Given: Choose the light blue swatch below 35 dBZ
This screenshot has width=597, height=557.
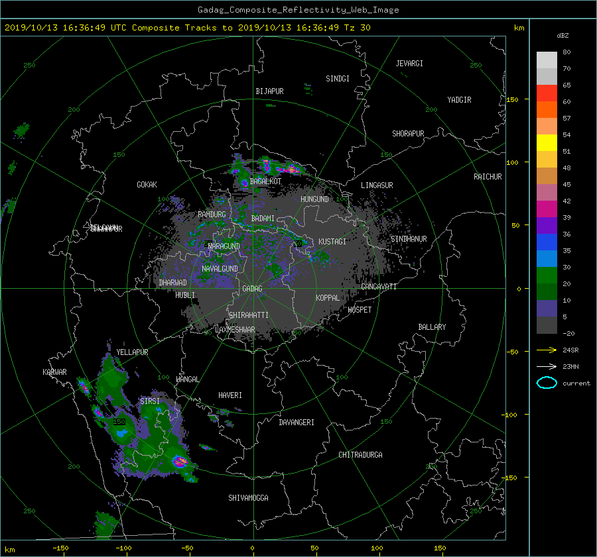Looking at the screenshot, I should (x=547, y=259).
